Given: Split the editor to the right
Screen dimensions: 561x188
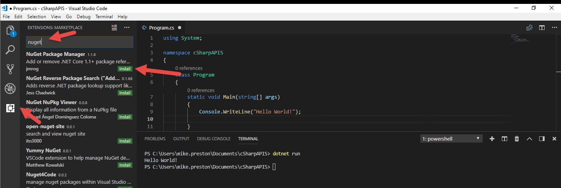Looking at the screenshot, I should point(542,28).
